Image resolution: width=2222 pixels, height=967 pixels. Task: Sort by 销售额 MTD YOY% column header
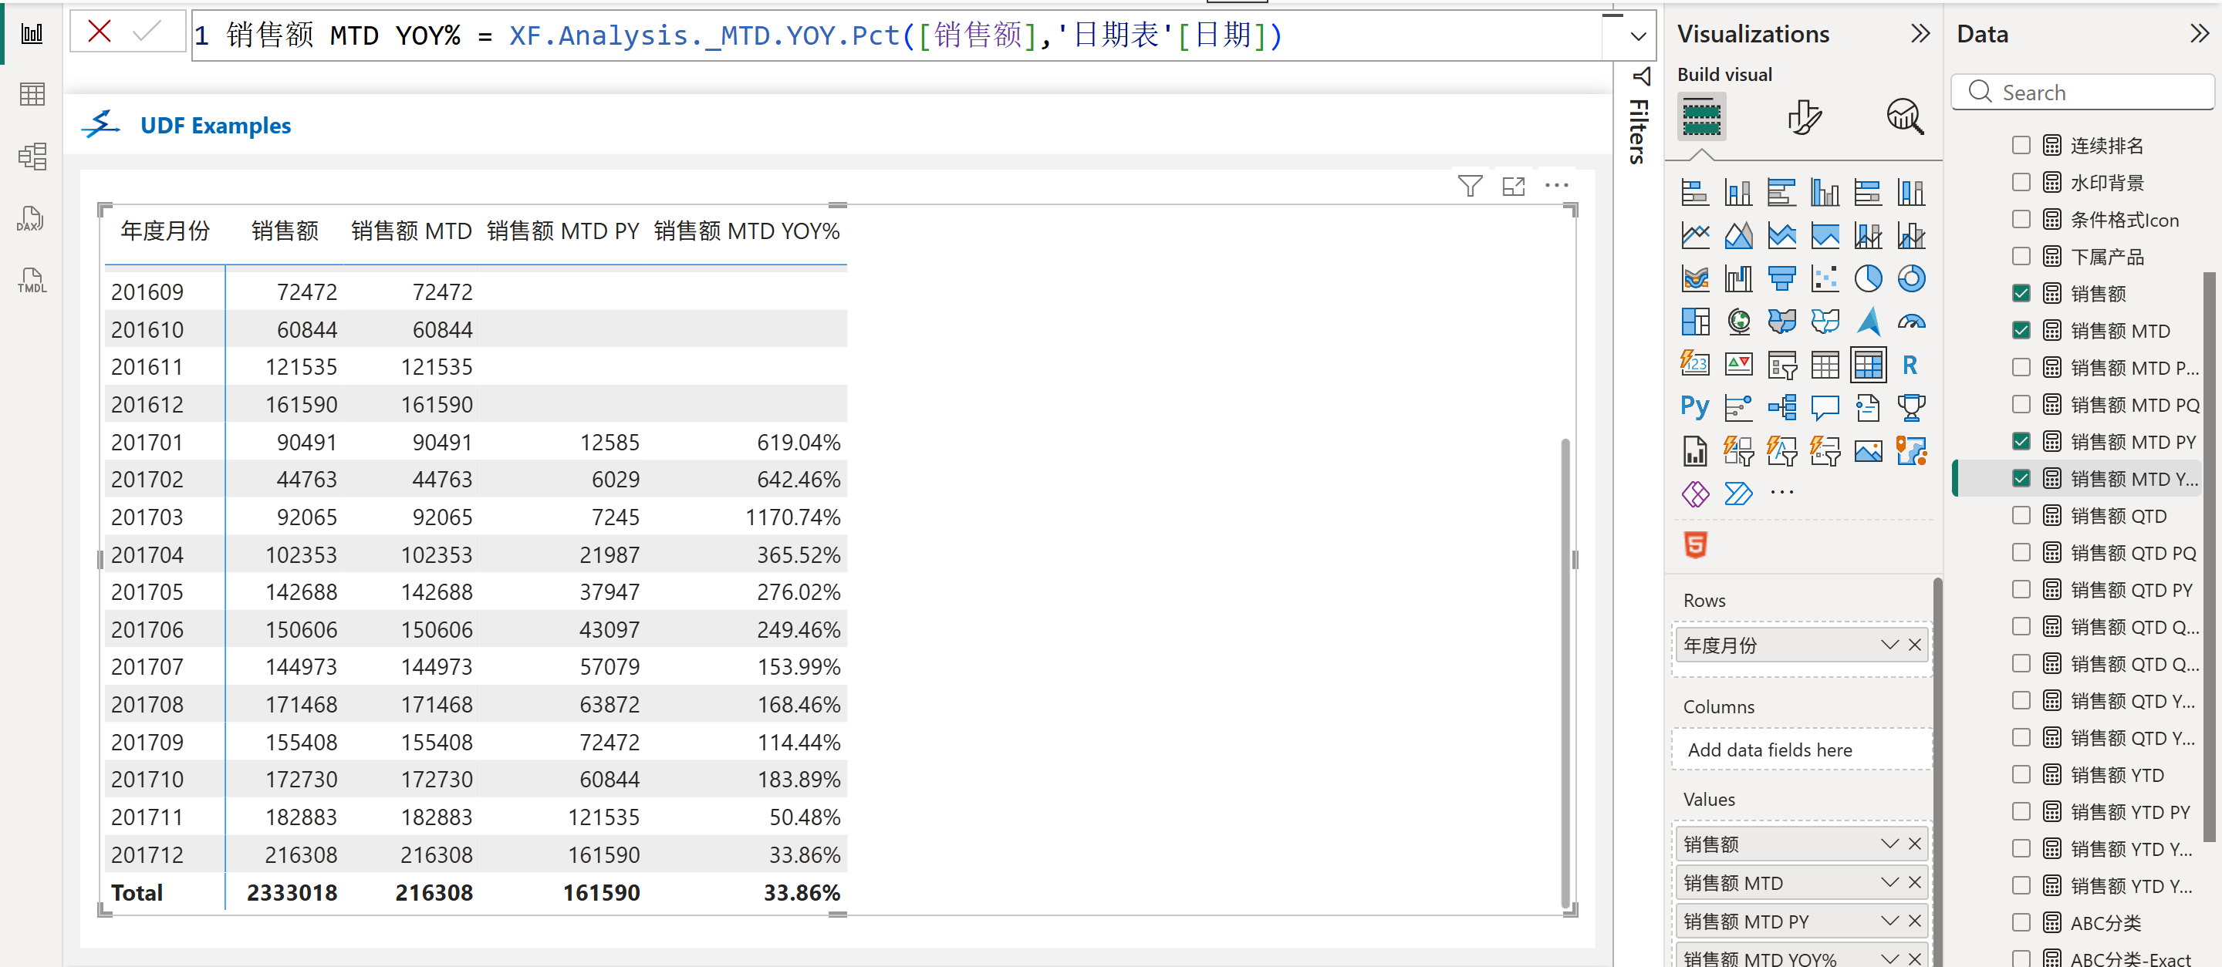pos(746,231)
